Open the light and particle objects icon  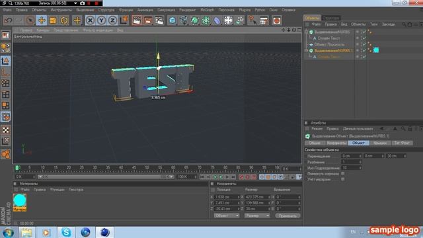(x=239, y=20)
